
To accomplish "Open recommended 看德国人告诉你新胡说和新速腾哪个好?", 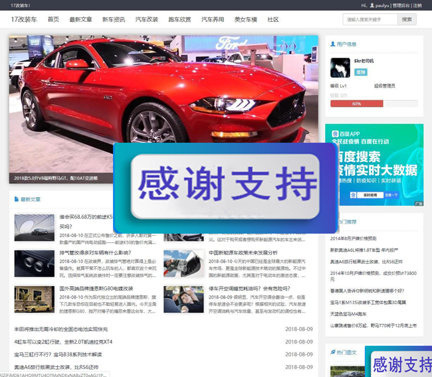I will (x=368, y=291).
